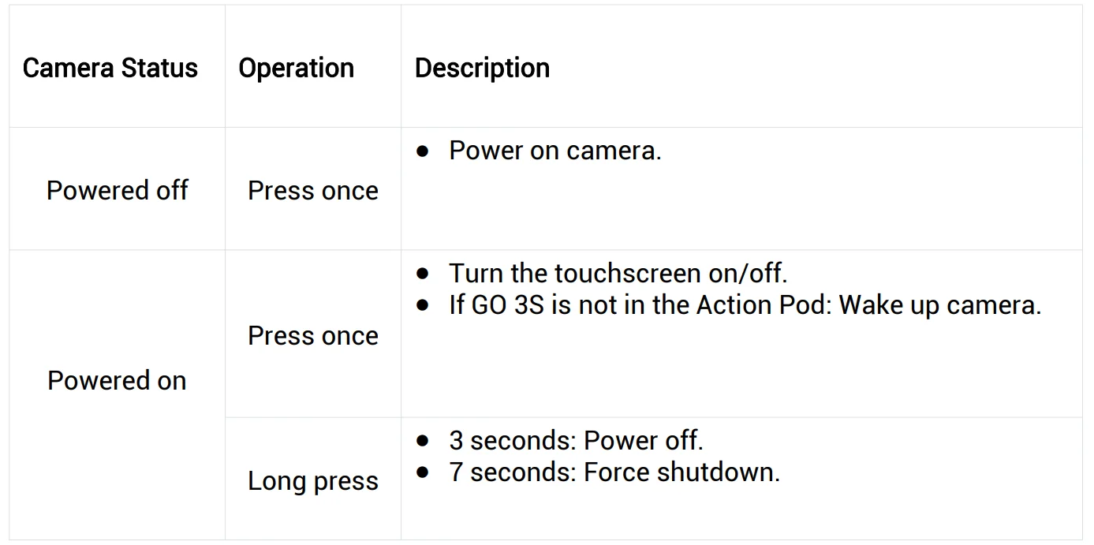Click Press once in the Powered on row
This screenshot has height=545, width=1094.
(313, 336)
